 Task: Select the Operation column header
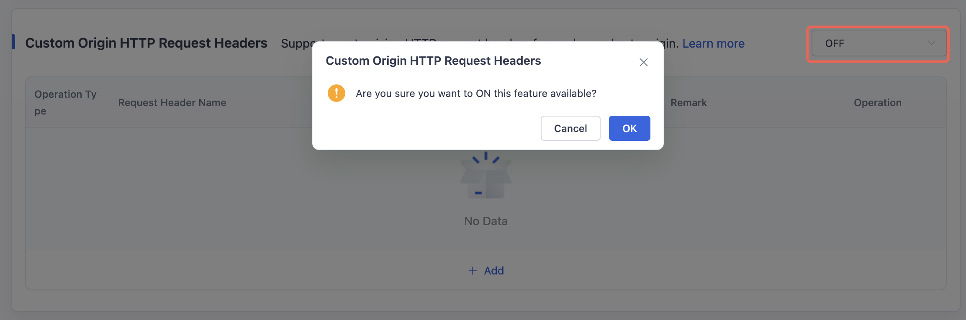(x=878, y=103)
